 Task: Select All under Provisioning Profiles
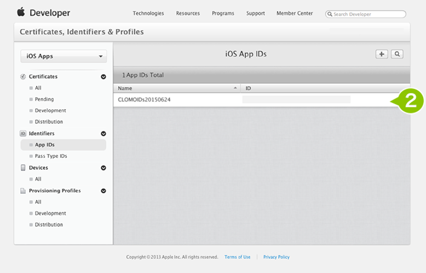tap(38, 202)
